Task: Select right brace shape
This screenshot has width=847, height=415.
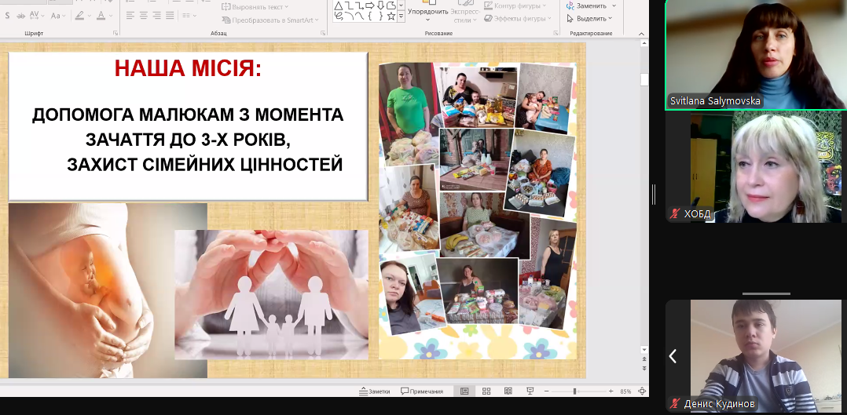Action: pyautogui.click(x=380, y=16)
